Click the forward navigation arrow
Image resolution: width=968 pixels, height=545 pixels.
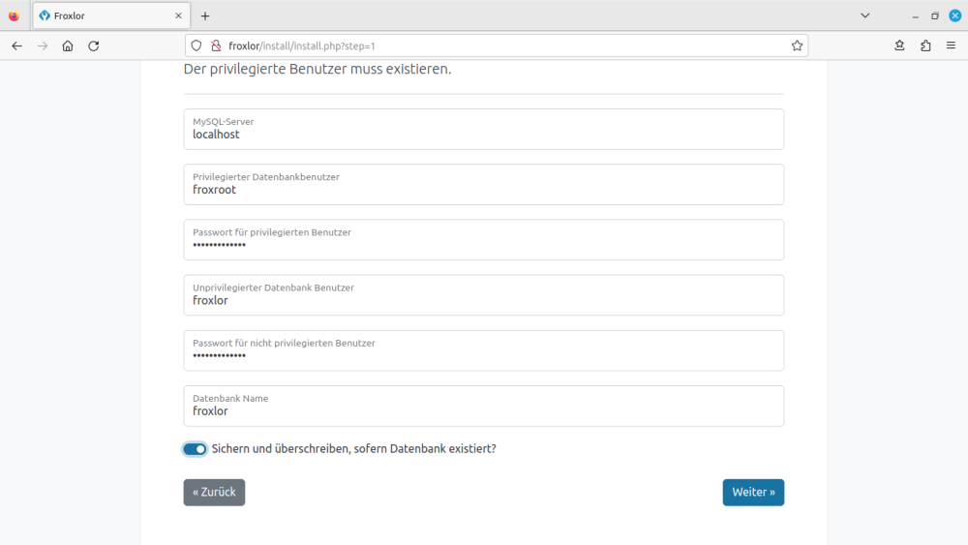coord(42,45)
